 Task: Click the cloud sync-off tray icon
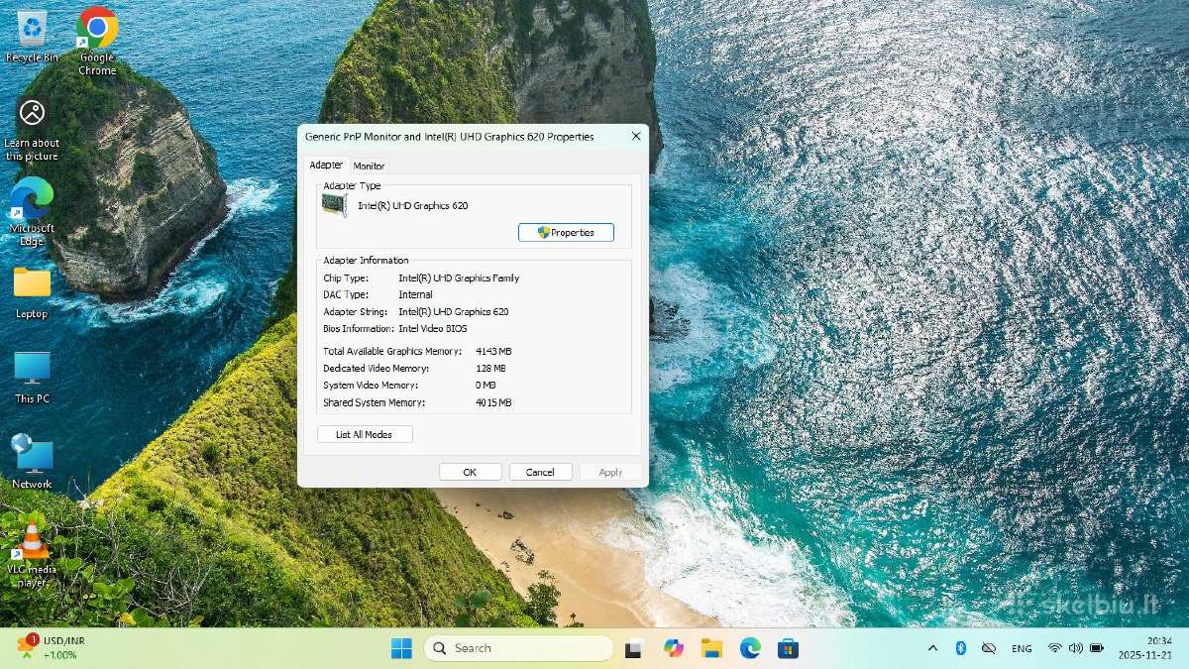point(988,648)
